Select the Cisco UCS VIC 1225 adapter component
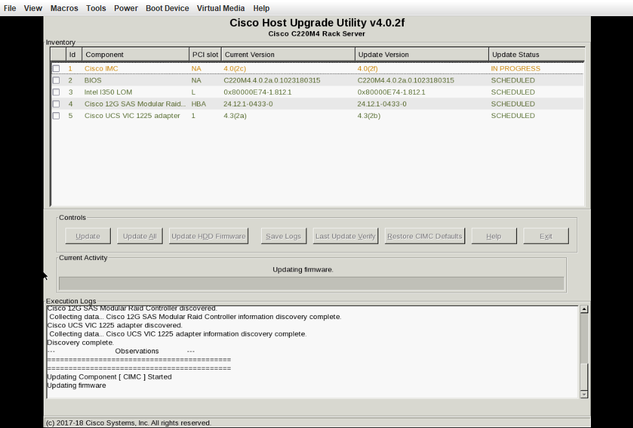 point(132,115)
